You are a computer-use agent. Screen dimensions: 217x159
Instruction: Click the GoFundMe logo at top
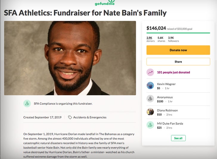tap(105, 4)
